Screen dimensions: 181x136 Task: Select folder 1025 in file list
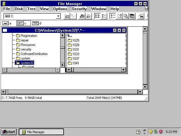tap(74, 40)
